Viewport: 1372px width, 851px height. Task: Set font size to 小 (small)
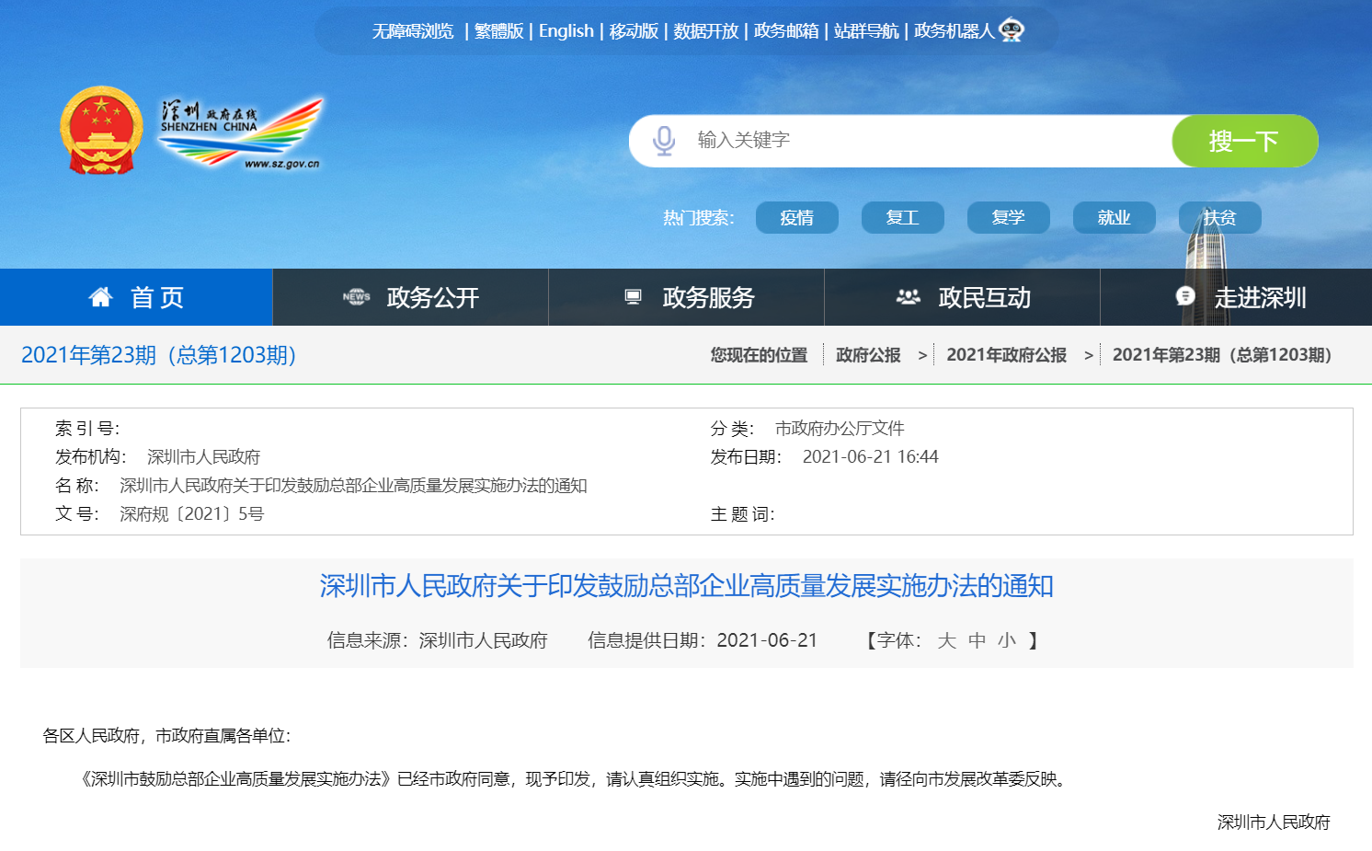1007,640
